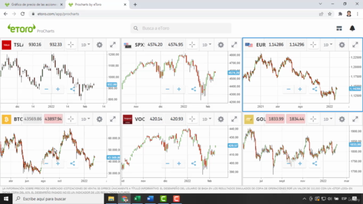Toggle crosshair tool on BTC chart
The height and width of the screenshot is (204, 363).
coord(71,119)
